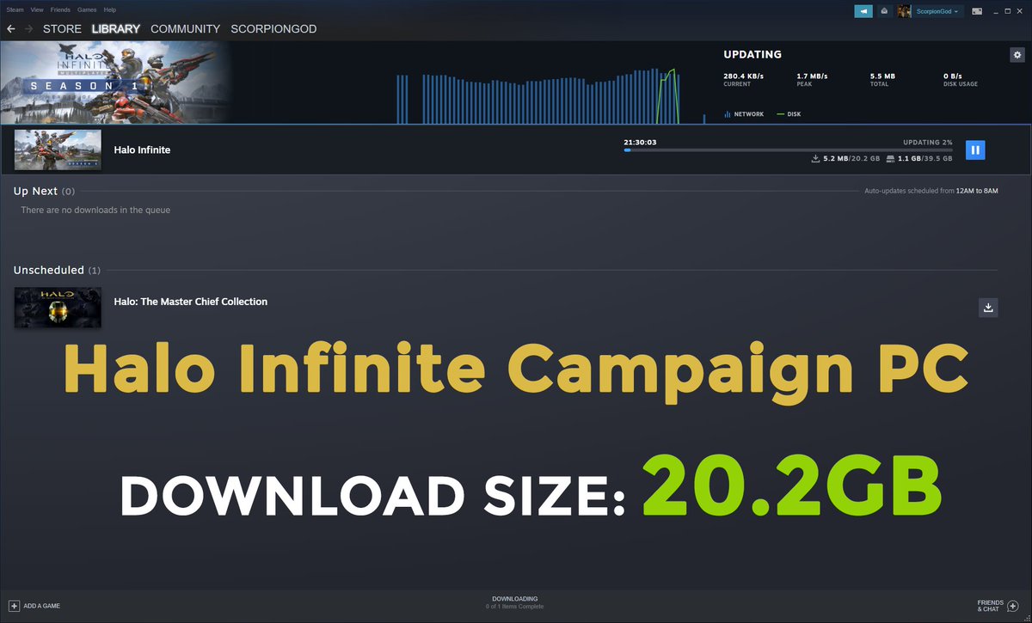Click Halo: The Master Chief Collection title
Image resolution: width=1032 pixels, height=623 pixels.
[190, 302]
